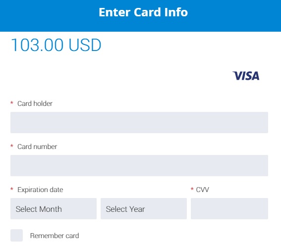Open the Select Year dropdown
Image resolution: width=281 pixels, height=247 pixels.
pos(144,208)
